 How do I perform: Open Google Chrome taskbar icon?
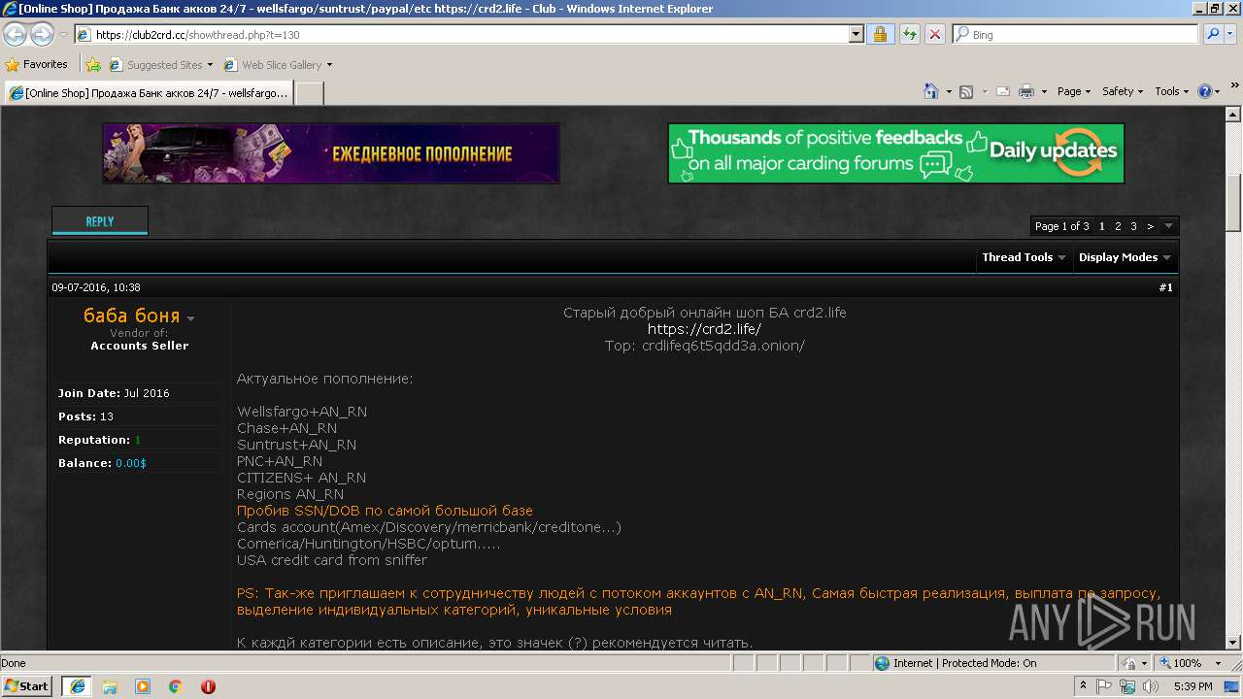pyautogui.click(x=176, y=686)
